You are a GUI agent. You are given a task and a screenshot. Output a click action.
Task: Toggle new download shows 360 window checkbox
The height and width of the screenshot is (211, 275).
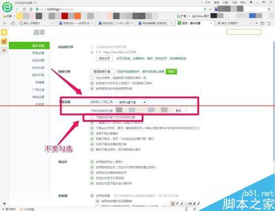pos(92,139)
